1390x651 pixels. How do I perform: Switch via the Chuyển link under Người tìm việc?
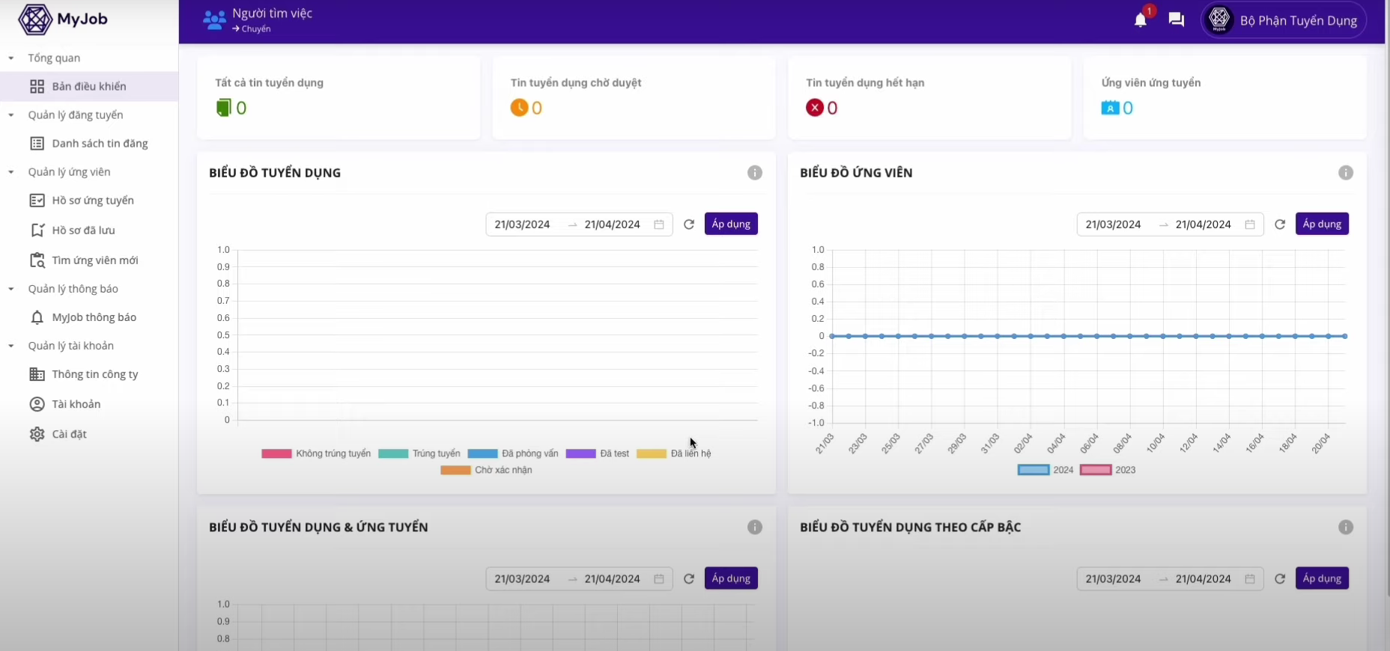252,29
